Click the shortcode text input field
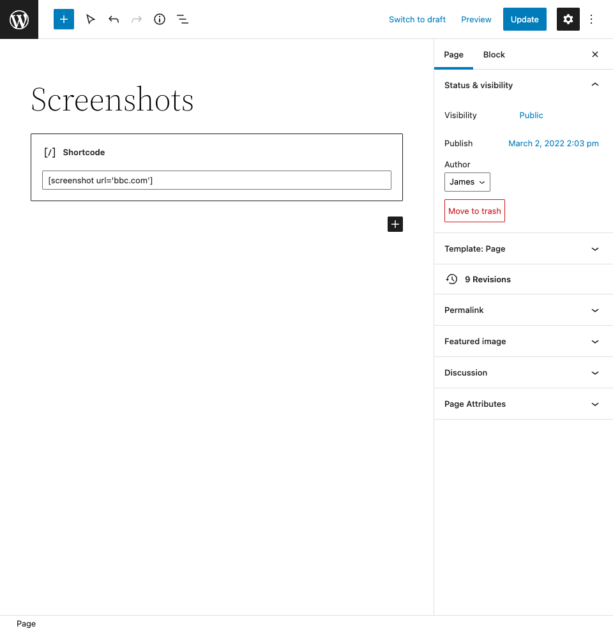 pyautogui.click(x=216, y=180)
